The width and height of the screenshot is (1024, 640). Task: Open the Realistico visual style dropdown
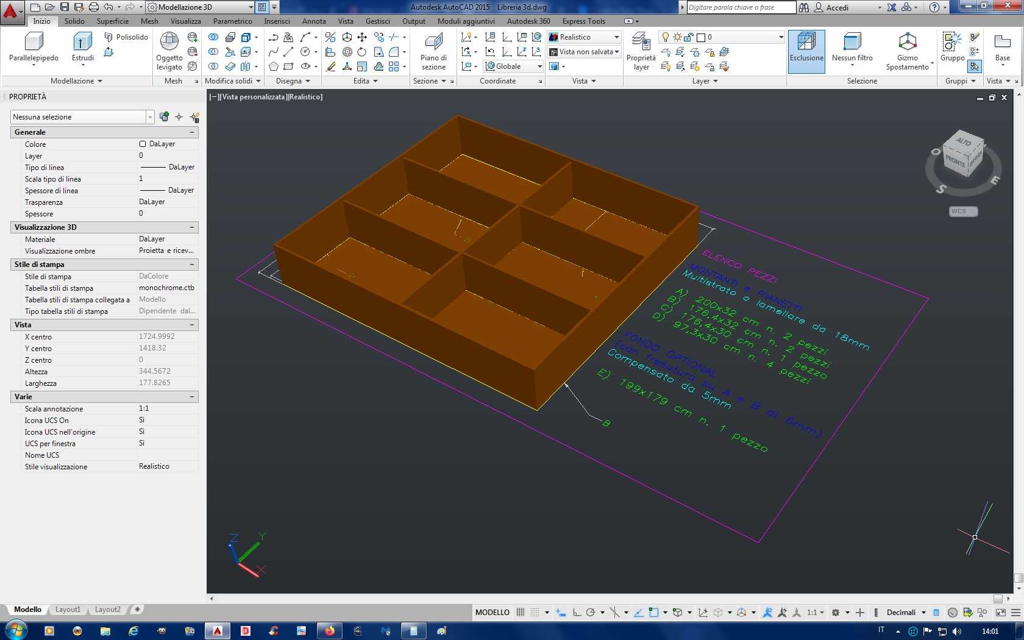pyautogui.click(x=584, y=37)
